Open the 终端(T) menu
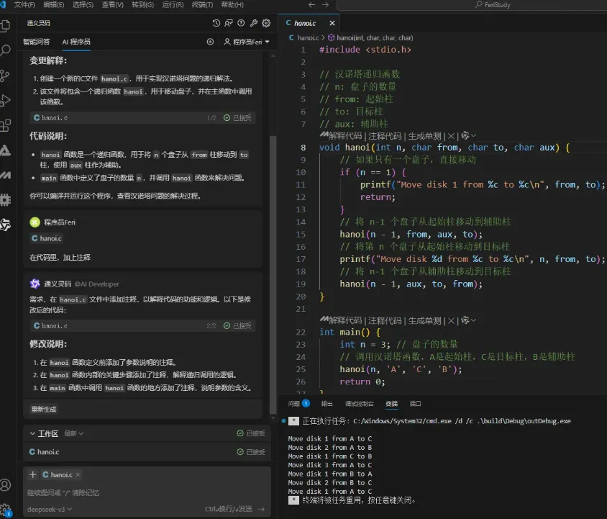 (203, 4)
